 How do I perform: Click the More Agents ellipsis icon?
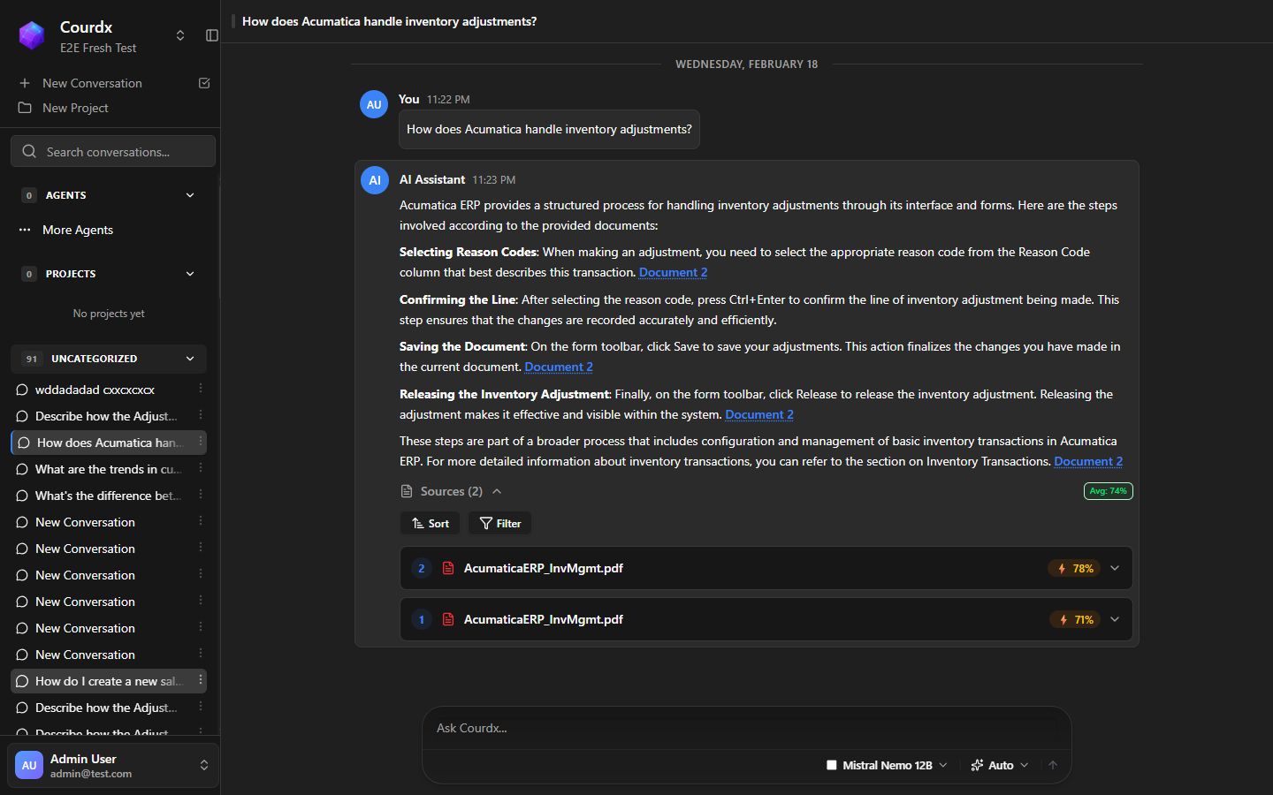tap(24, 230)
